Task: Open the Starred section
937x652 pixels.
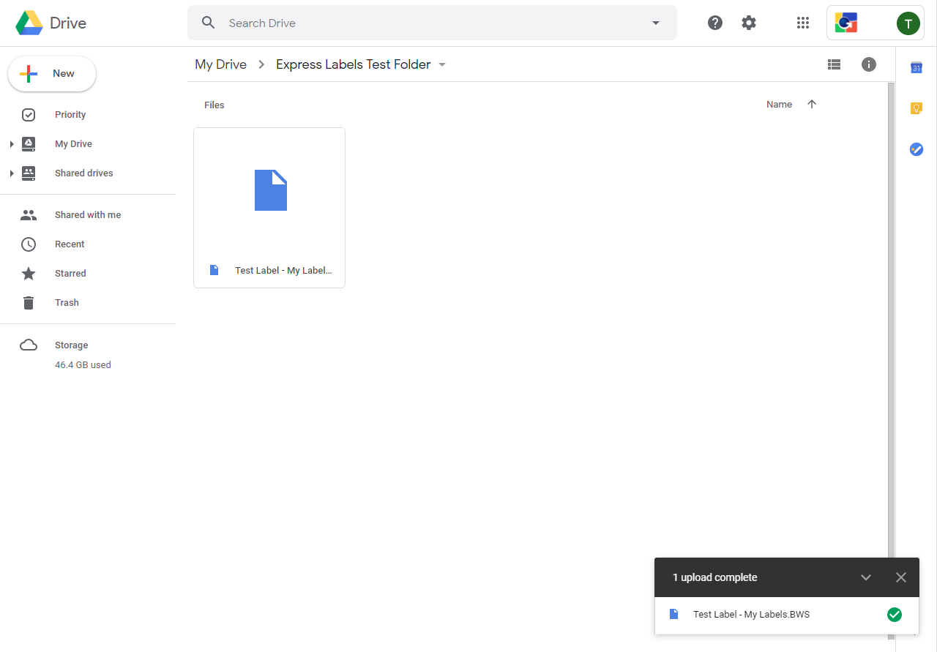Action: click(70, 274)
